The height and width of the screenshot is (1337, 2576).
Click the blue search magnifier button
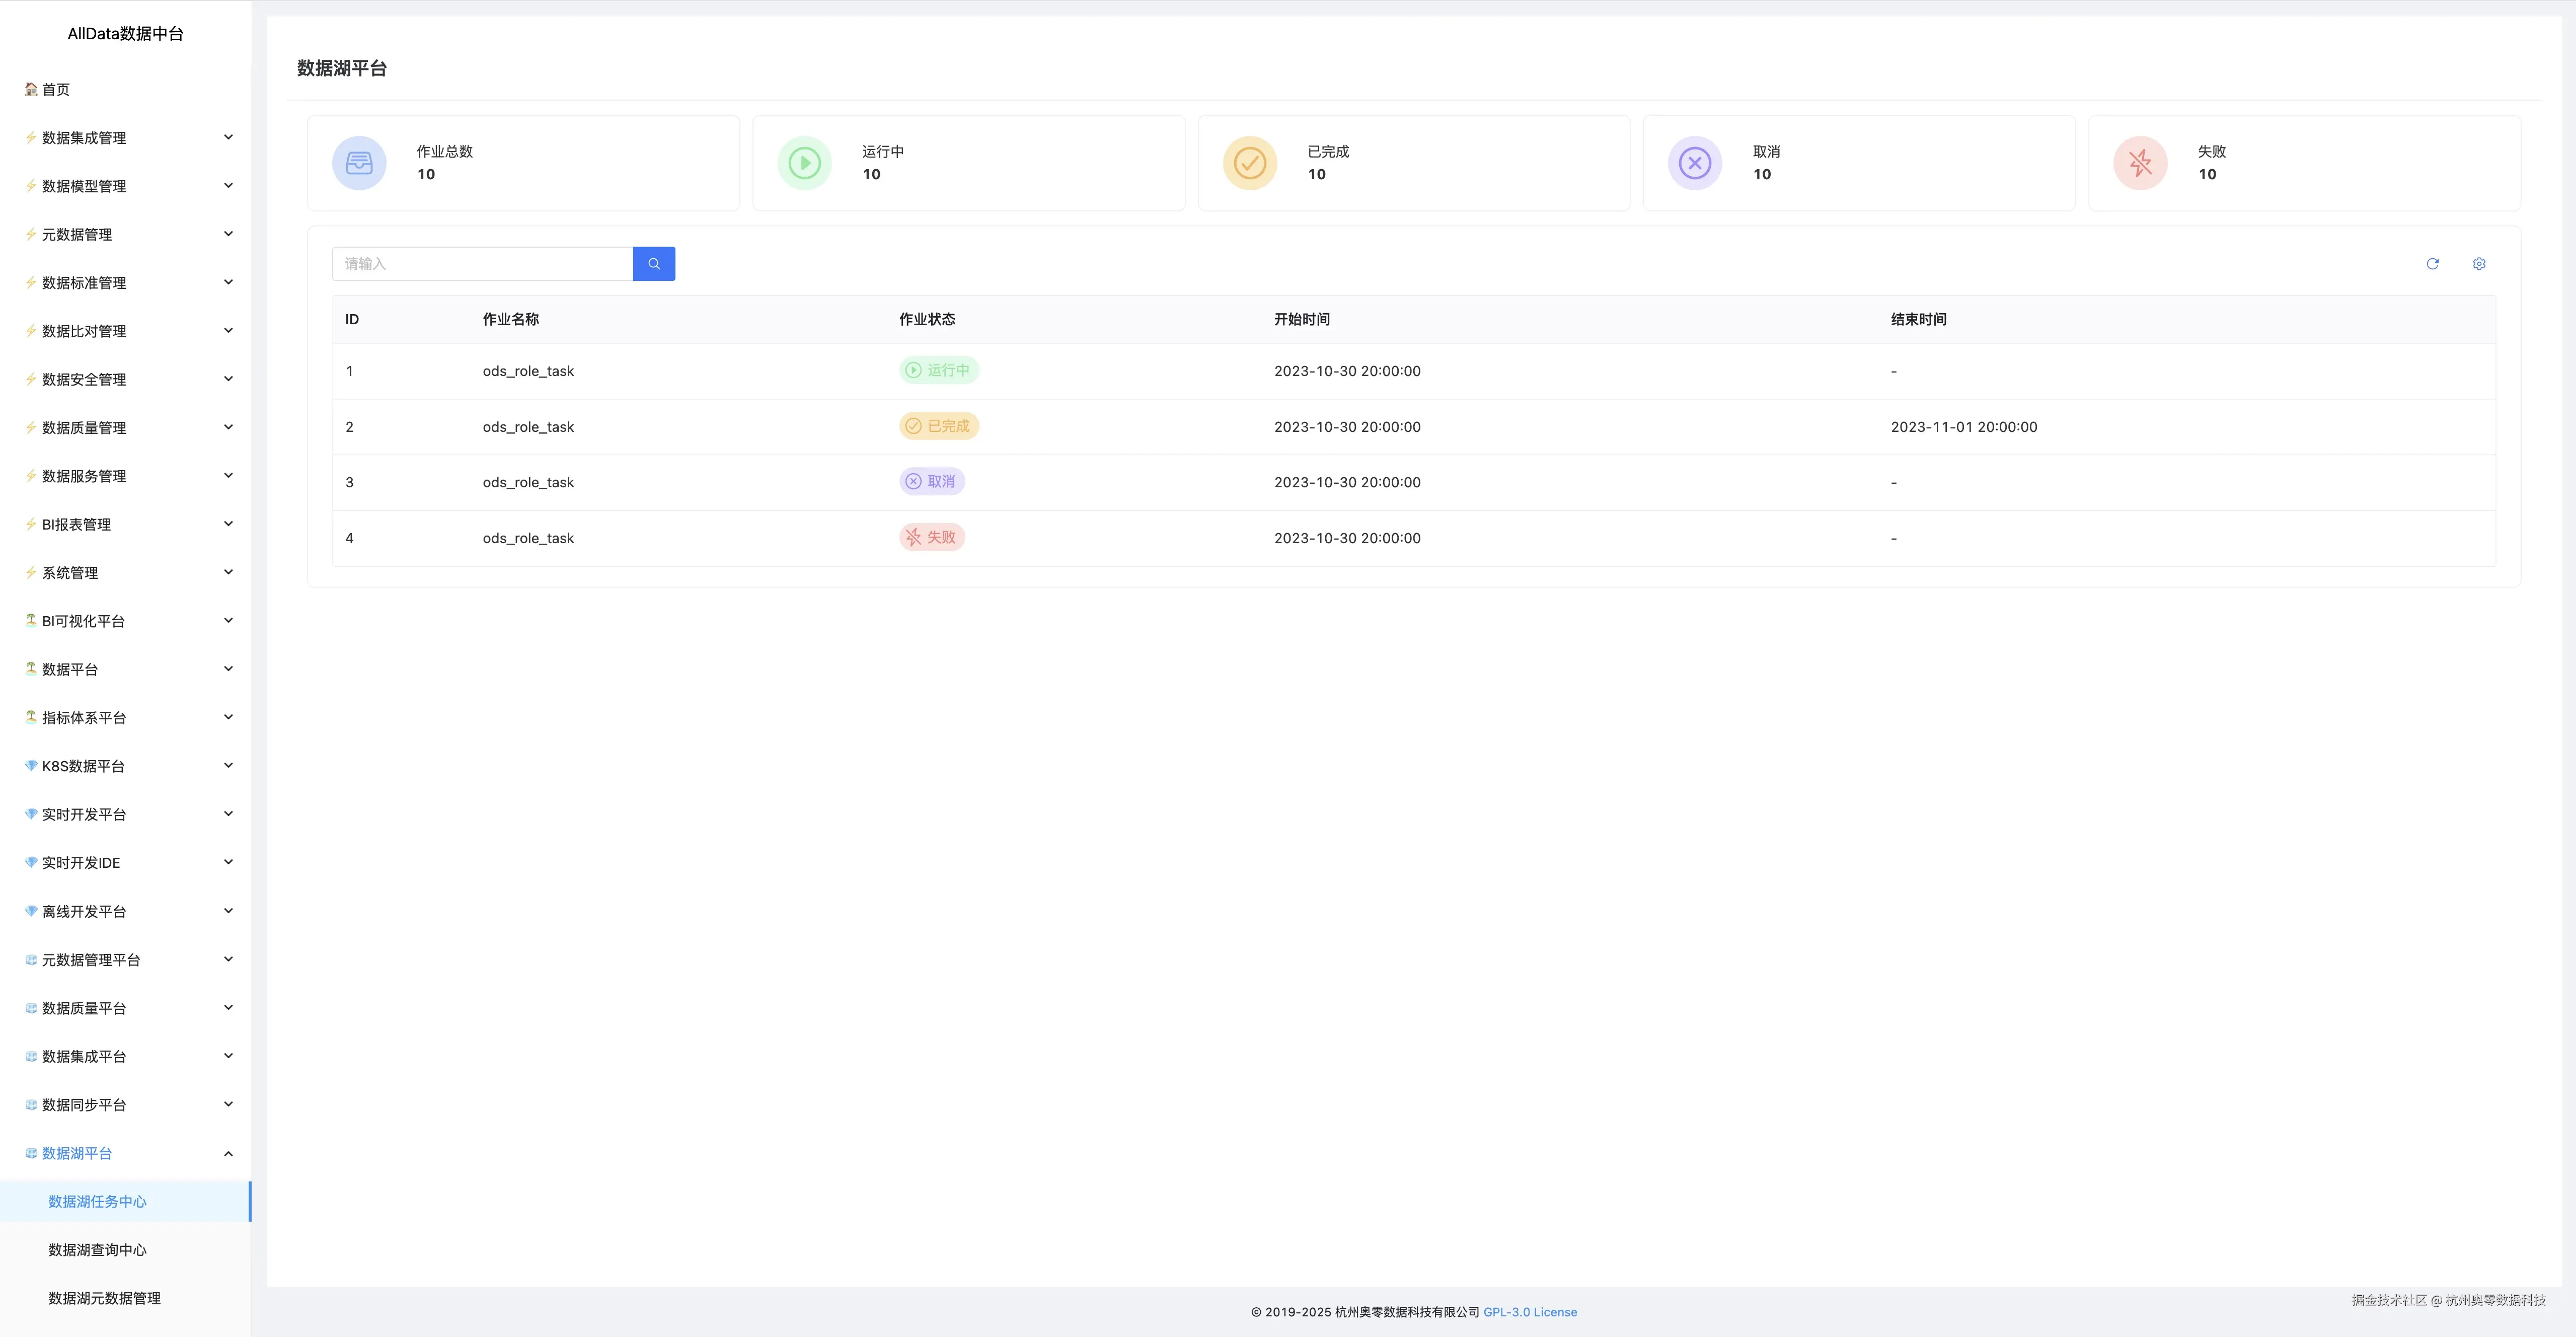pos(654,264)
